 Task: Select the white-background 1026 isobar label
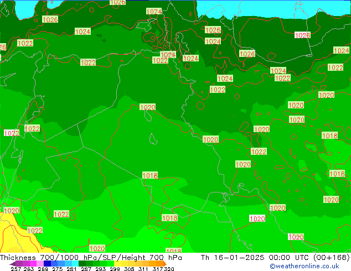click(x=302, y=35)
